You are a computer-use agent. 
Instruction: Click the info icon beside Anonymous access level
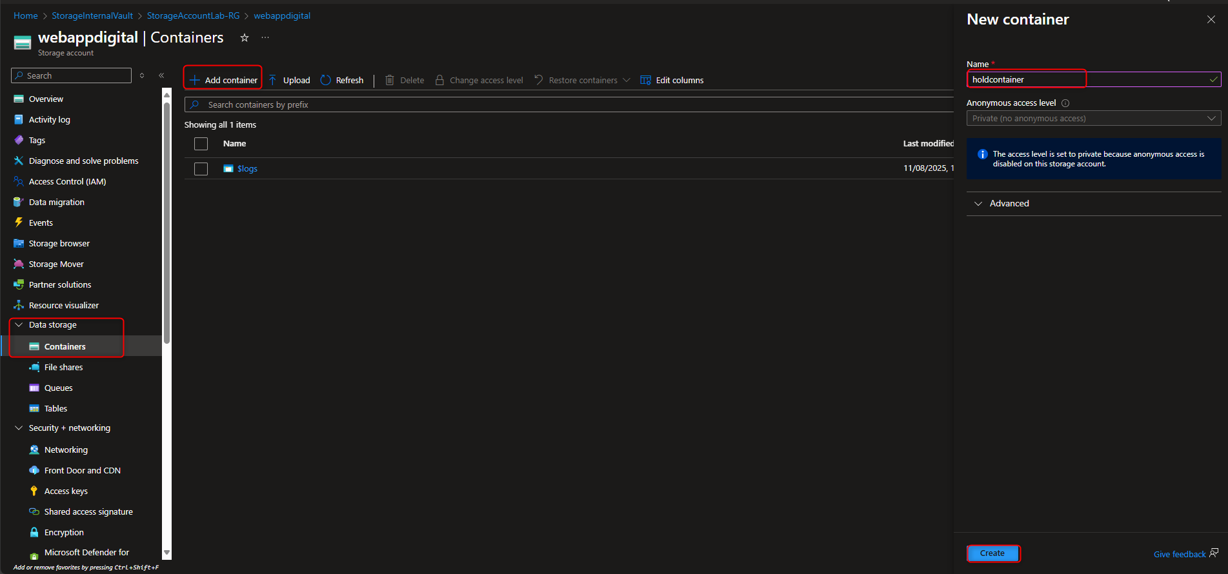click(1065, 103)
